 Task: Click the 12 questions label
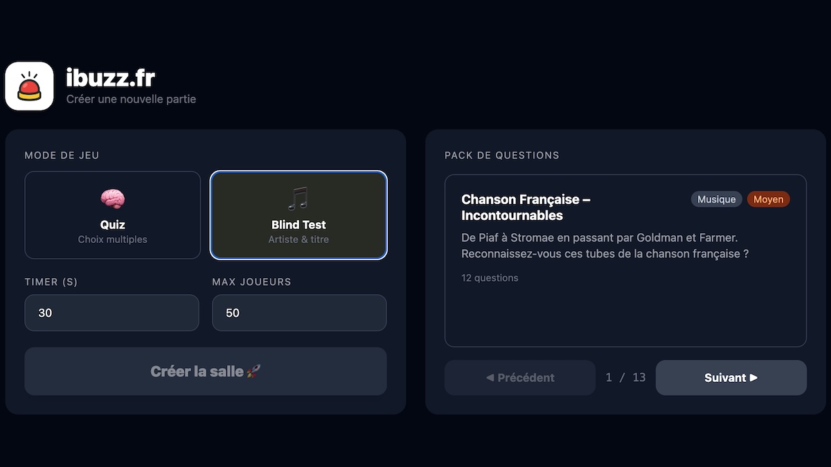[490, 277]
